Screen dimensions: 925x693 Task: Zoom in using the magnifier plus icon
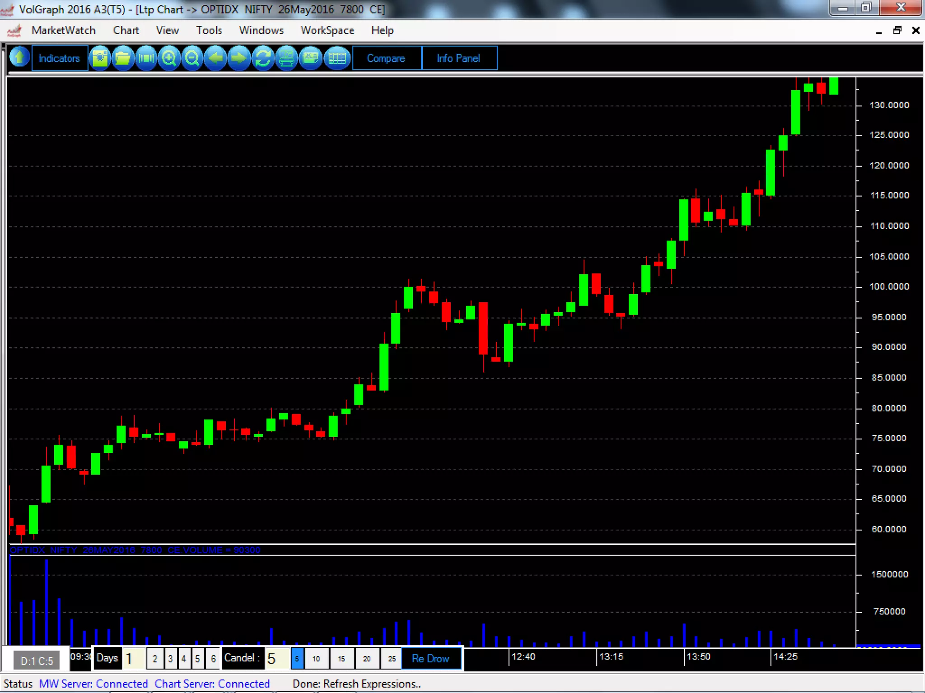(x=169, y=58)
